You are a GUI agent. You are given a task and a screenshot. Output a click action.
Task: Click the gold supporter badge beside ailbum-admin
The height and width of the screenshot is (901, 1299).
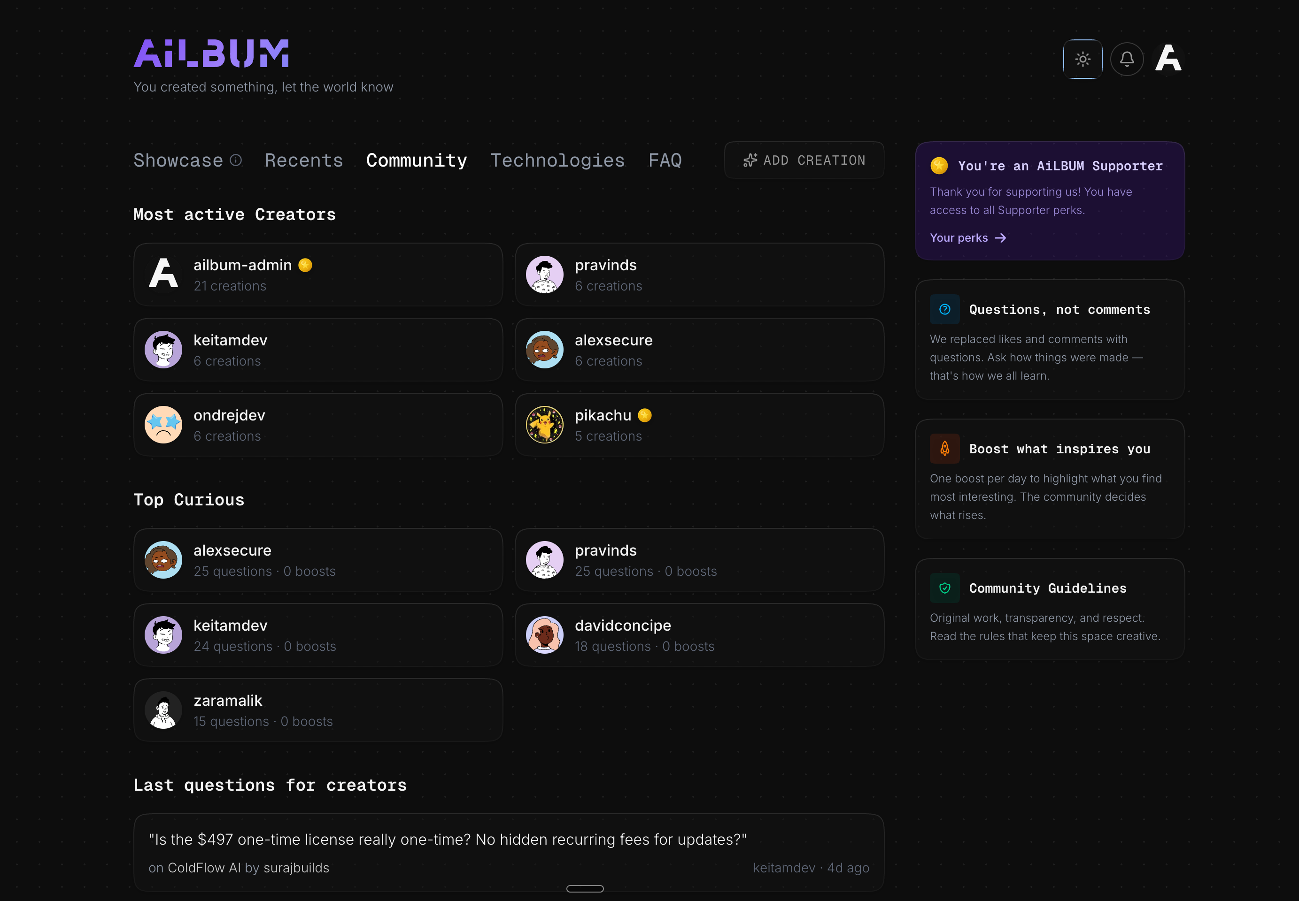[305, 265]
